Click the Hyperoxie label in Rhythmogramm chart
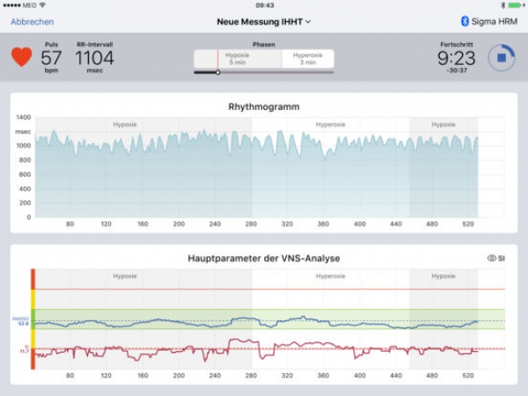The image size is (528, 396). [x=330, y=125]
